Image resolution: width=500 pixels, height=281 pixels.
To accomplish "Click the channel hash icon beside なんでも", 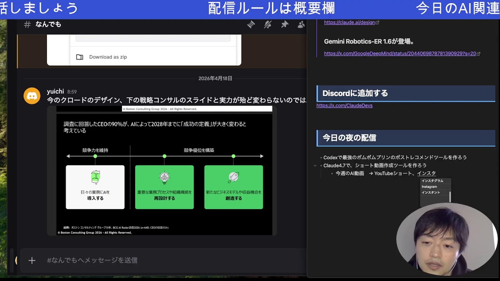I will click(x=27, y=24).
